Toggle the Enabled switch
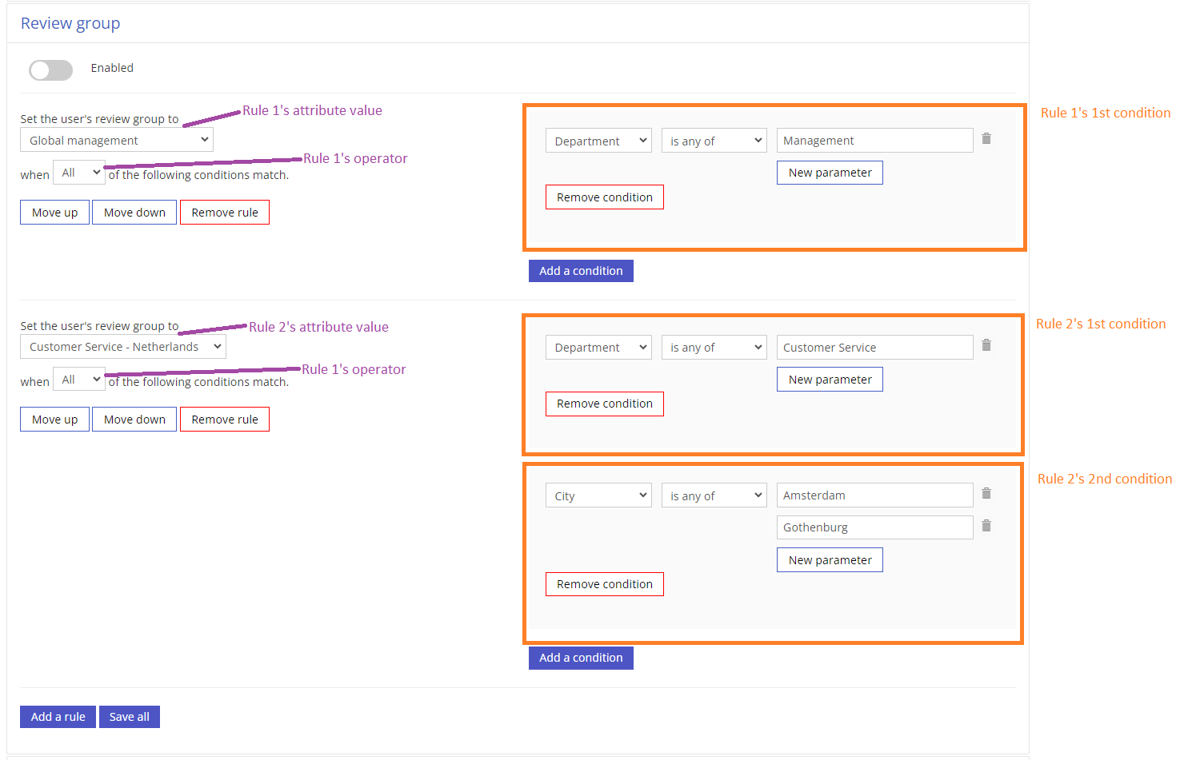This screenshot has width=1200, height=760. [x=51, y=70]
